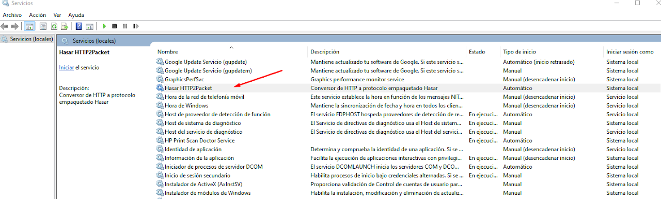Select Google Update Servicio (gupdatem) service name
The height and width of the screenshot is (199, 661).
pos(208,70)
